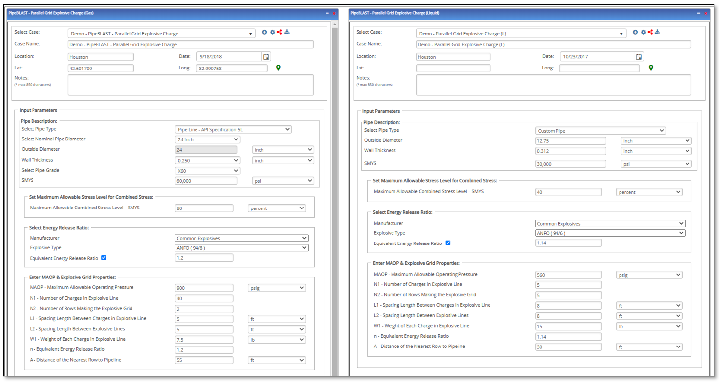
Task: Open settings gear in the Liquid window
Action: [x=643, y=31]
